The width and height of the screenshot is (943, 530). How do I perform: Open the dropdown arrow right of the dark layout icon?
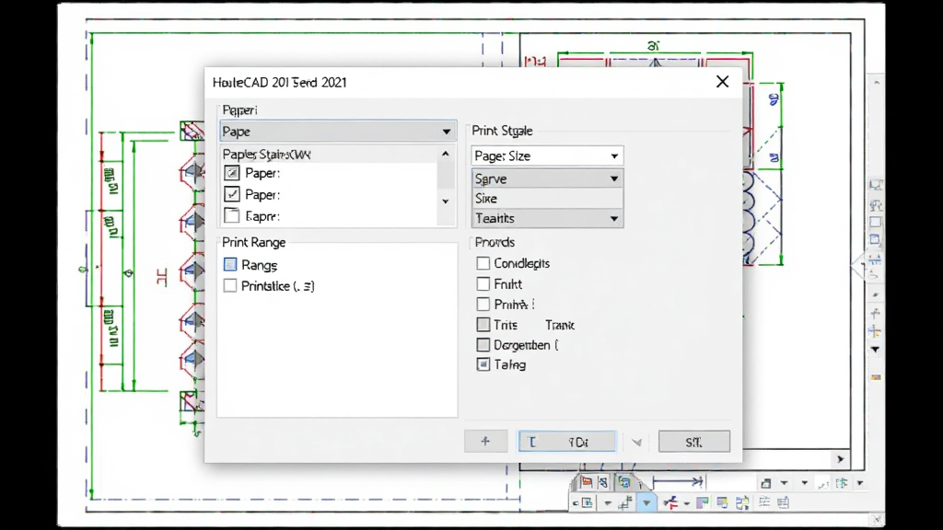pyautogui.click(x=785, y=483)
